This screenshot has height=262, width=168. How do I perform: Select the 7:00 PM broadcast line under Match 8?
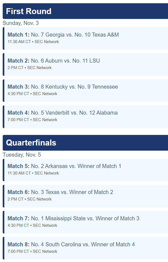click(x=32, y=251)
